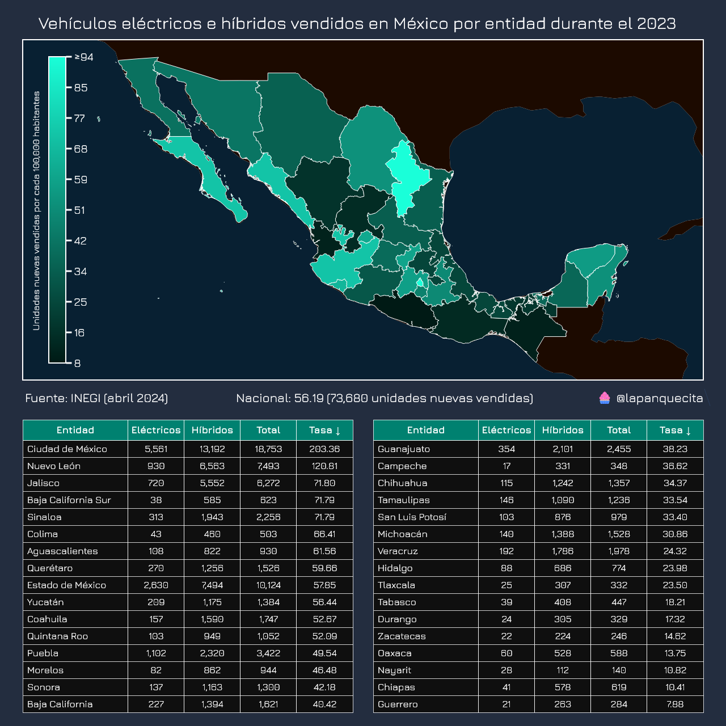726x726 pixels.
Task: Click the legend tick label 51
Action: coord(79,210)
